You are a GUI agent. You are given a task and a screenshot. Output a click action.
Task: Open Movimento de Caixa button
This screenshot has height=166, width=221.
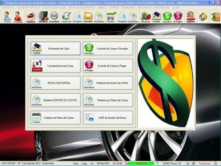click(56, 49)
